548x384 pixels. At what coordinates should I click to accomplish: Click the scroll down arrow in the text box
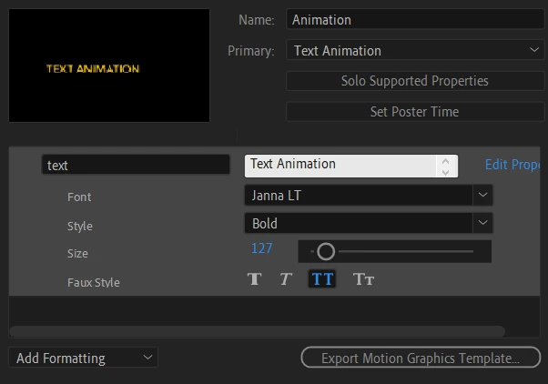[446, 172]
